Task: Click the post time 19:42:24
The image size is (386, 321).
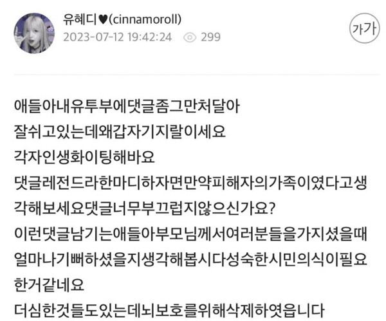Action: [x=150, y=37]
